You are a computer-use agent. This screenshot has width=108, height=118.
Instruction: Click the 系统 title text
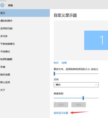[10, 5]
